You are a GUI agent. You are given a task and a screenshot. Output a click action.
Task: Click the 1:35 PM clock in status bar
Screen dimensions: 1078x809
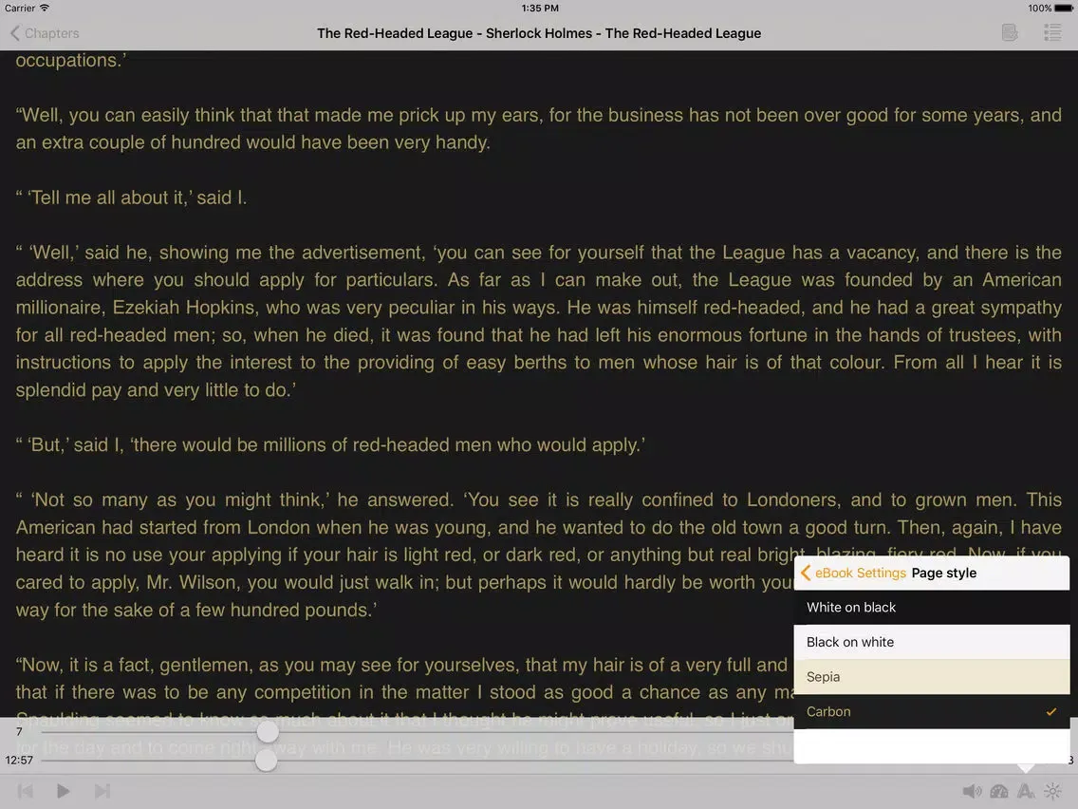coord(540,9)
